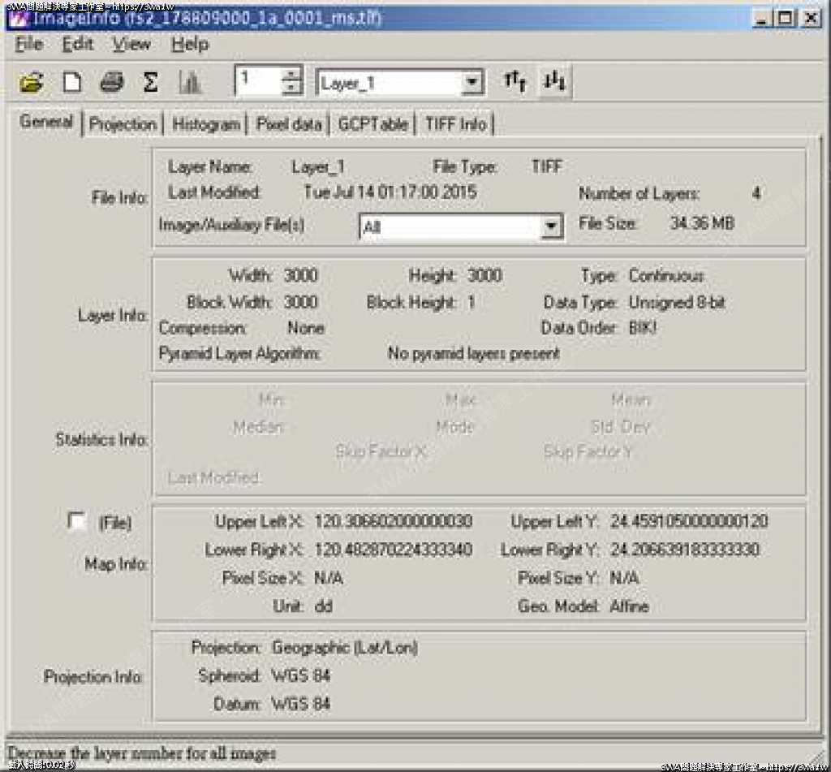
Task: Click the histogram chart toolbar icon
Action: coord(190,82)
